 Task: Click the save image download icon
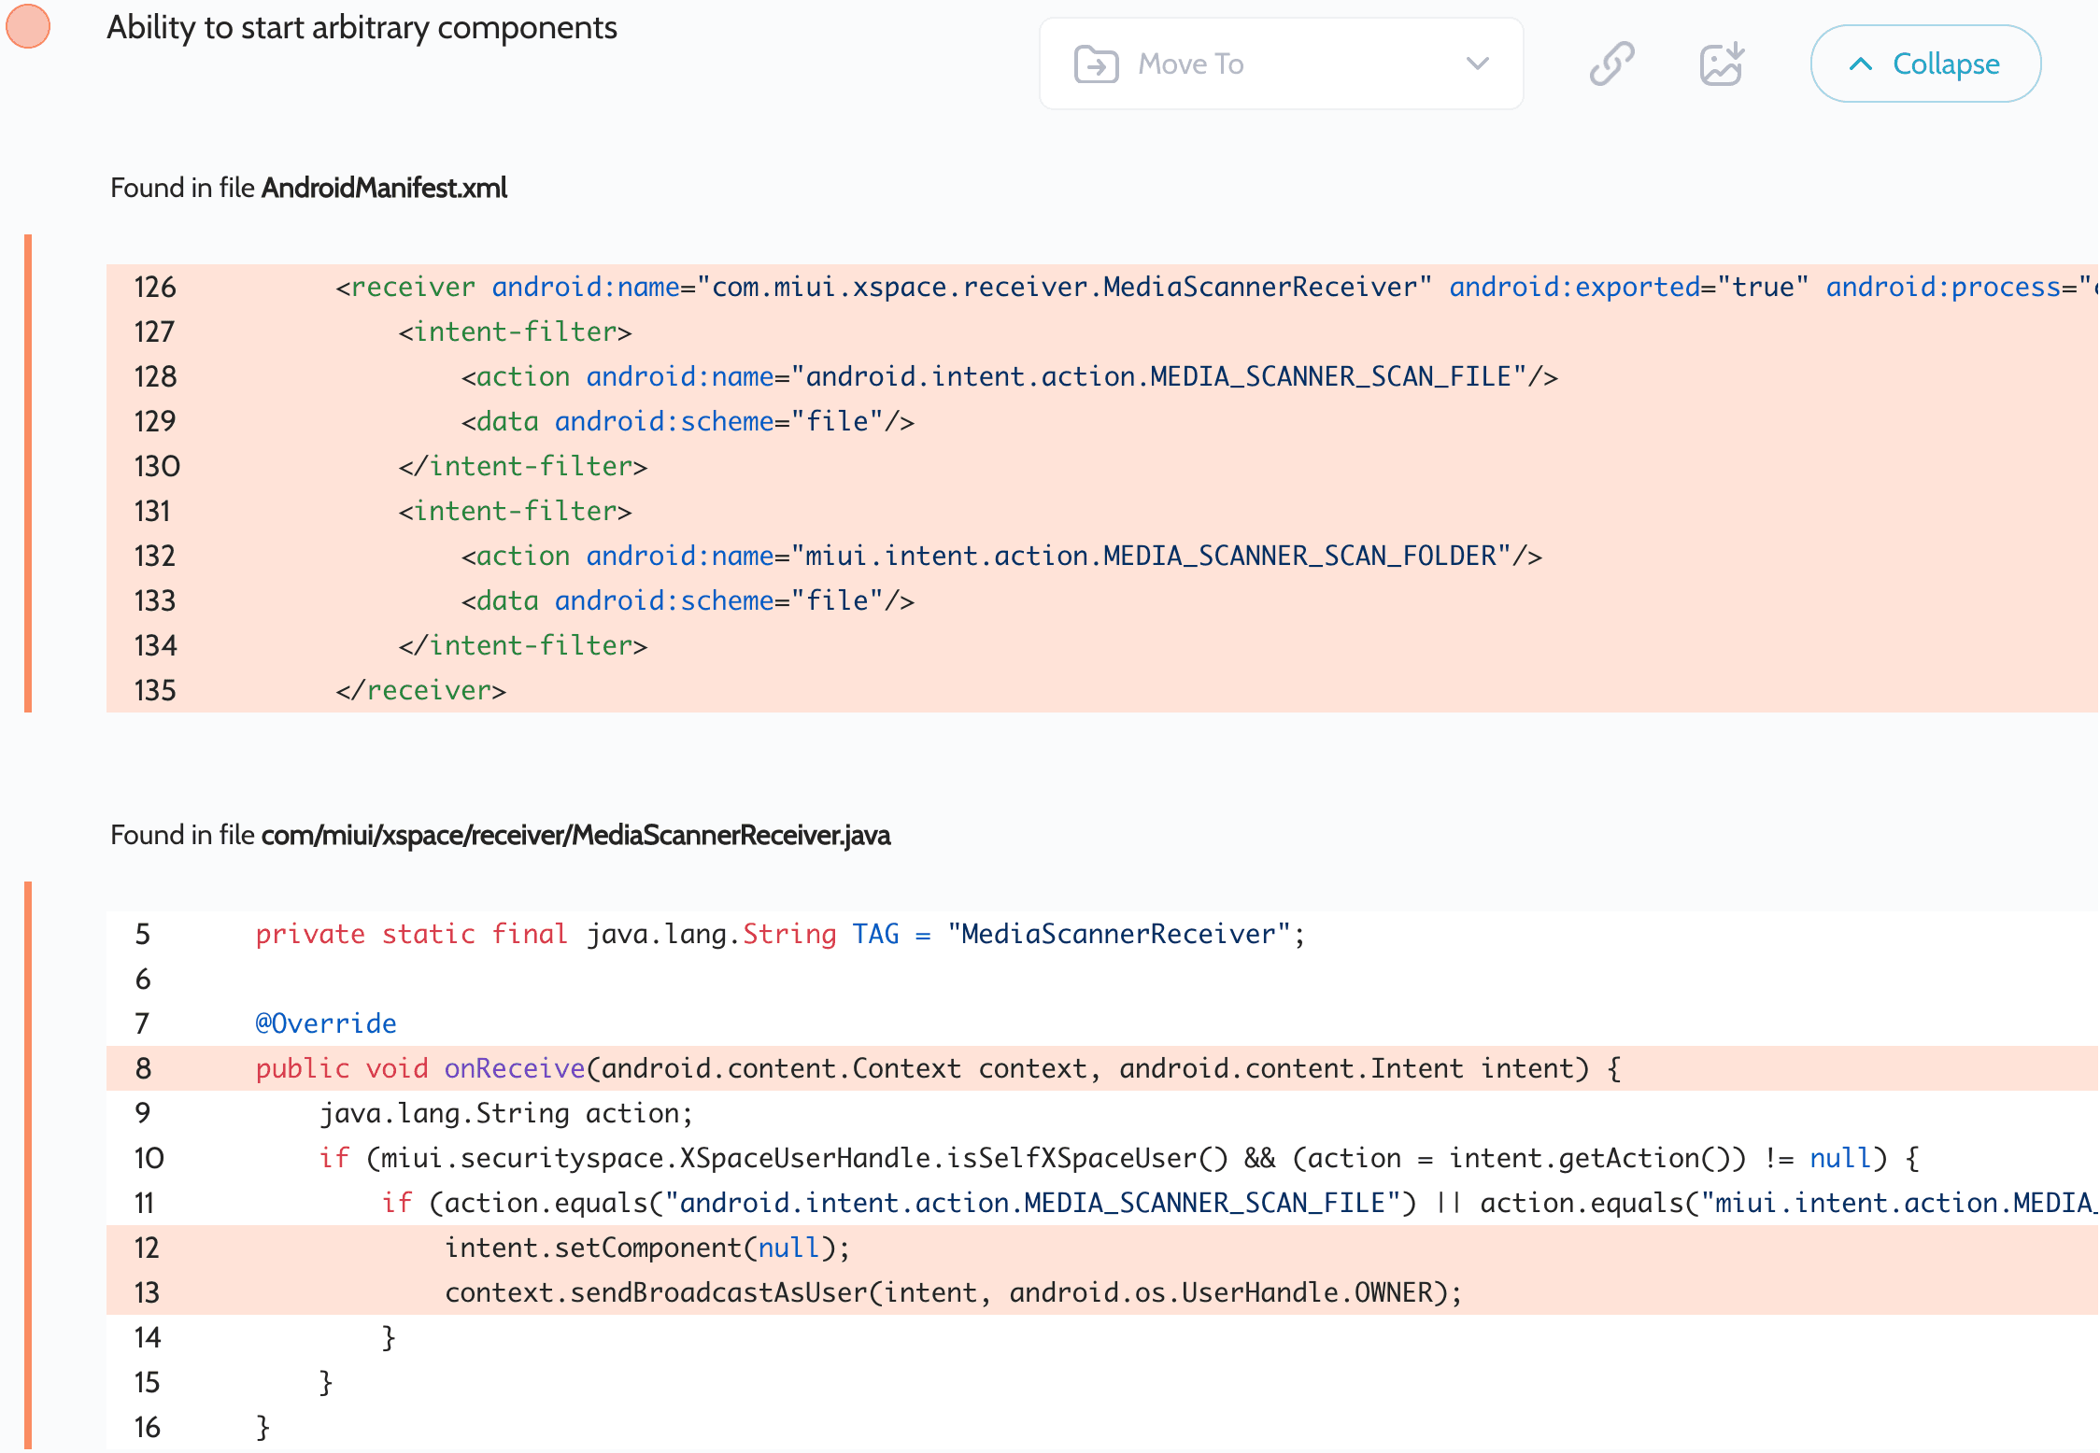coord(1721,63)
